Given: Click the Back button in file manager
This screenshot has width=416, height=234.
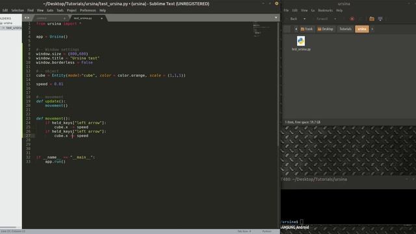Looking at the screenshot, I should (x=293, y=19).
